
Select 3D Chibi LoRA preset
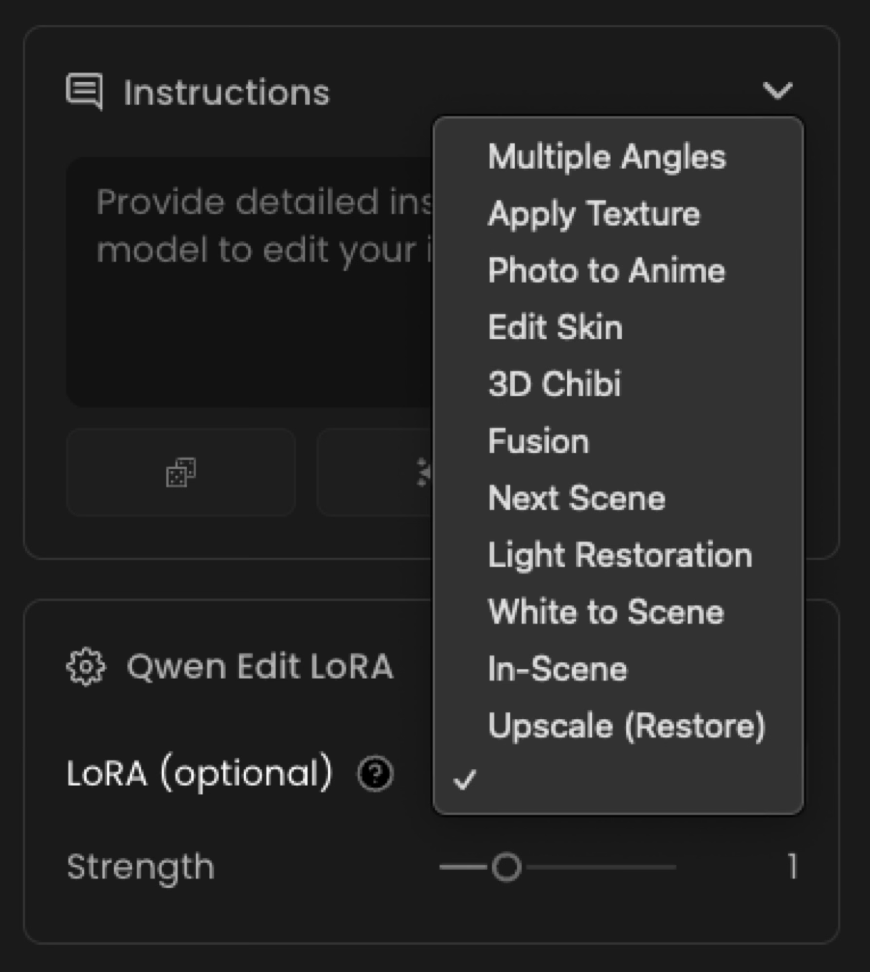555,384
